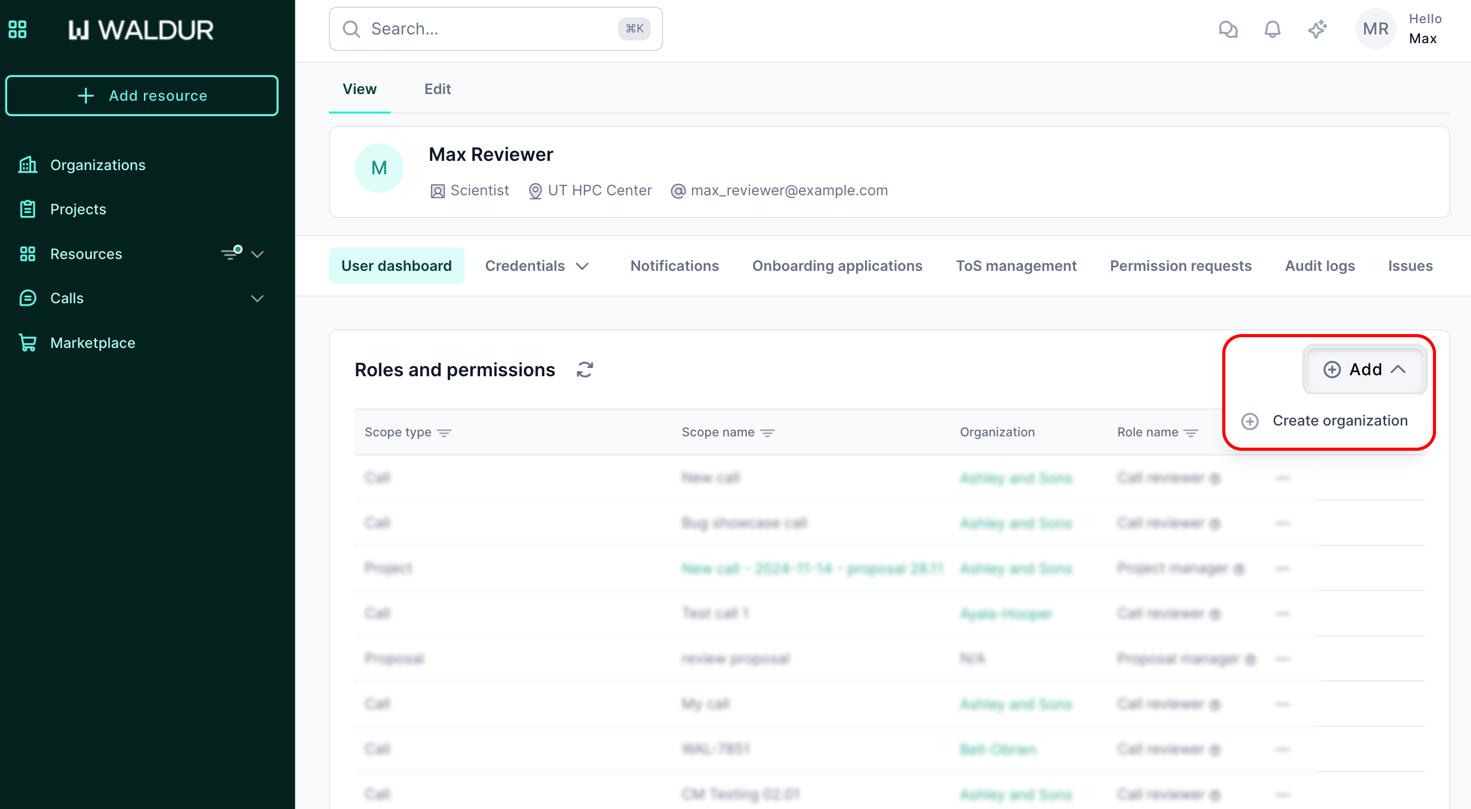Click the MR user avatar
This screenshot has width=1471, height=809.
coord(1375,29)
